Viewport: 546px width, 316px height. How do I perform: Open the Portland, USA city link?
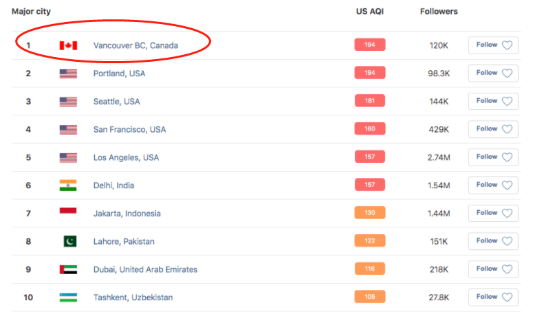click(x=119, y=74)
